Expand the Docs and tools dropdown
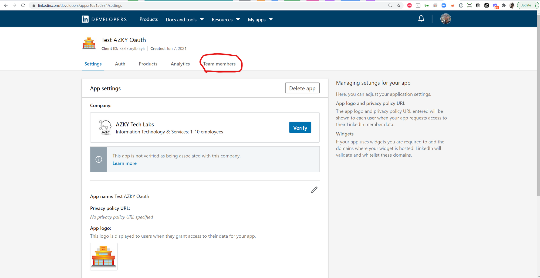The image size is (540, 278). tap(185, 20)
